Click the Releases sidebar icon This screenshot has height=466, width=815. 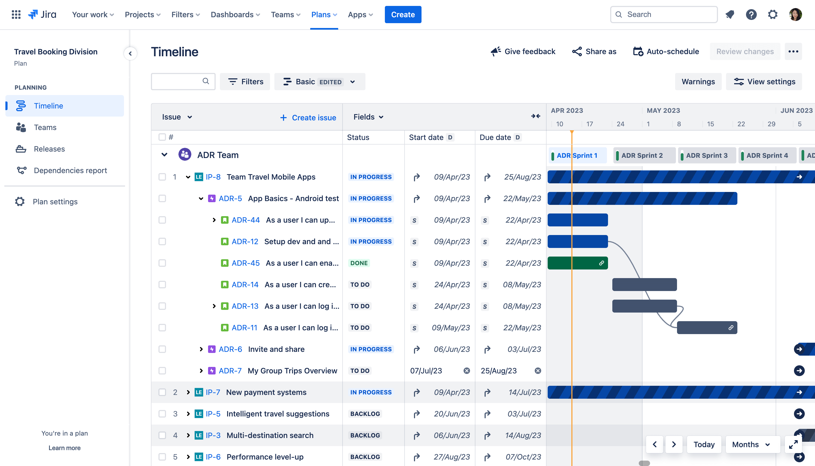21,149
